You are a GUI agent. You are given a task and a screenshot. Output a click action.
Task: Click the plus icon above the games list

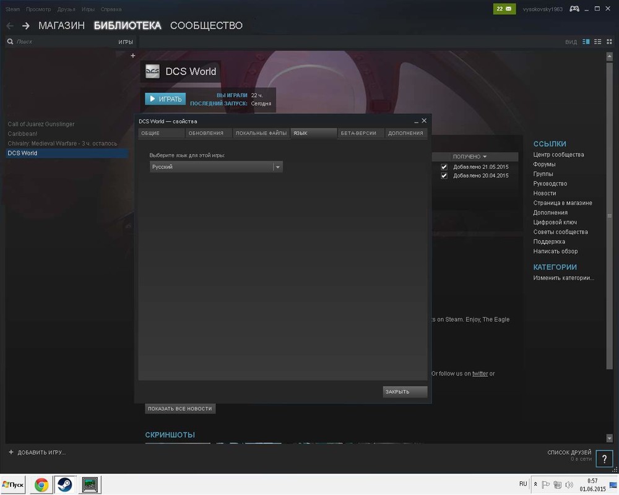point(132,56)
